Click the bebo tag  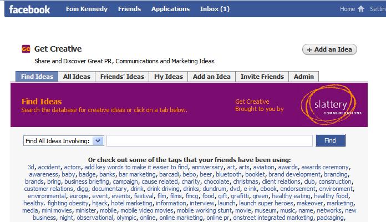189,174
